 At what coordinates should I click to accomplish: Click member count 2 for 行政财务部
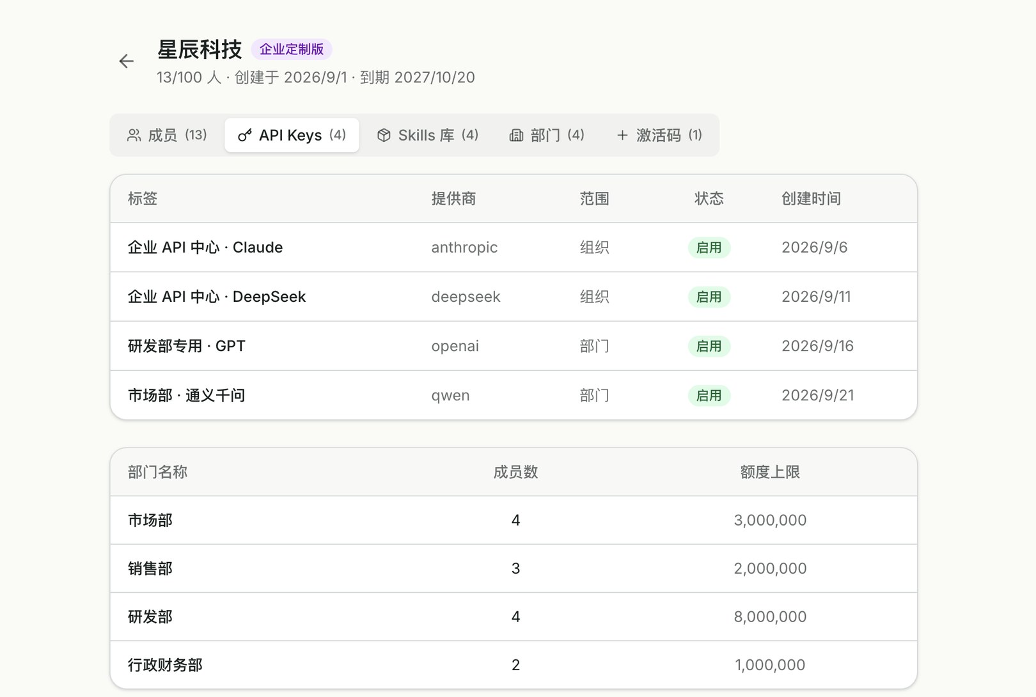(x=515, y=665)
